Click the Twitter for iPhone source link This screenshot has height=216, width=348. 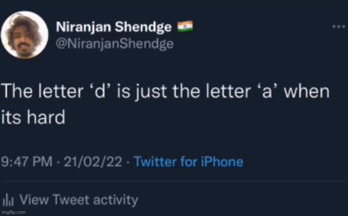pyautogui.click(x=189, y=162)
